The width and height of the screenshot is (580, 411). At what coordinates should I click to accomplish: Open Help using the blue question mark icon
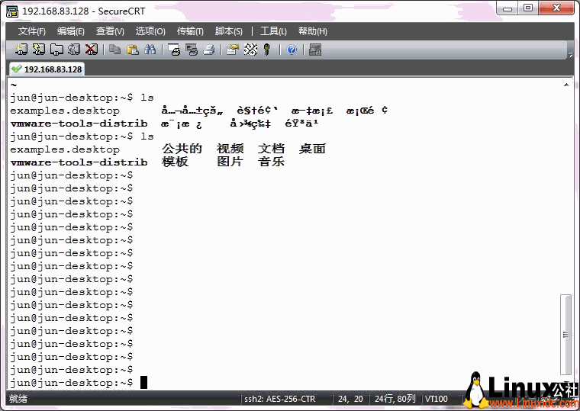point(292,50)
